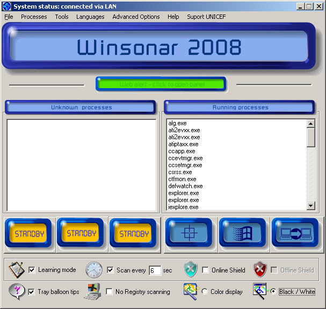
Task: Click the Winsonar 2008 banner
Action: [x=159, y=46]
